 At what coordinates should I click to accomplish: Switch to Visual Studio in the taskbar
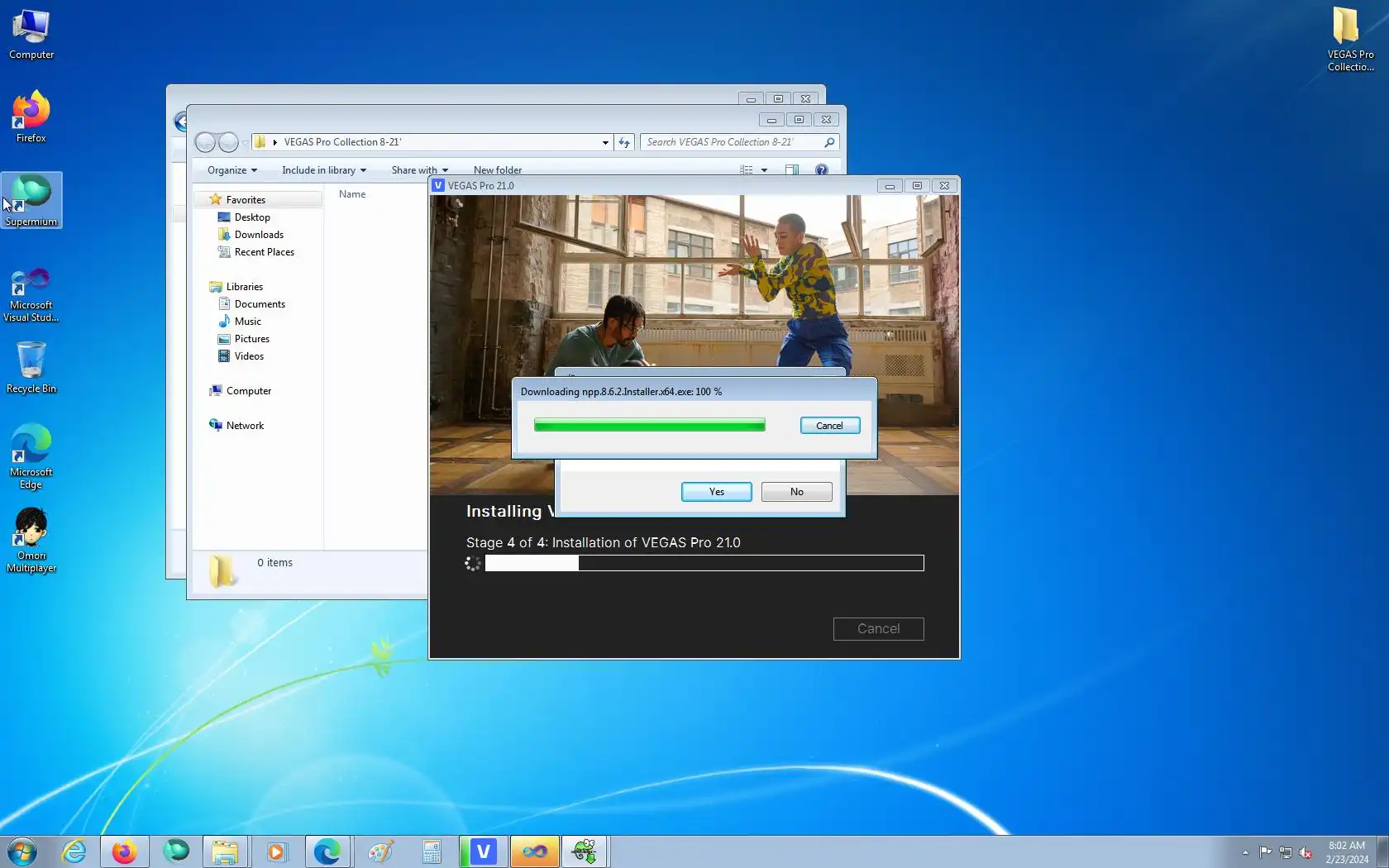click(x=534, y=851)
